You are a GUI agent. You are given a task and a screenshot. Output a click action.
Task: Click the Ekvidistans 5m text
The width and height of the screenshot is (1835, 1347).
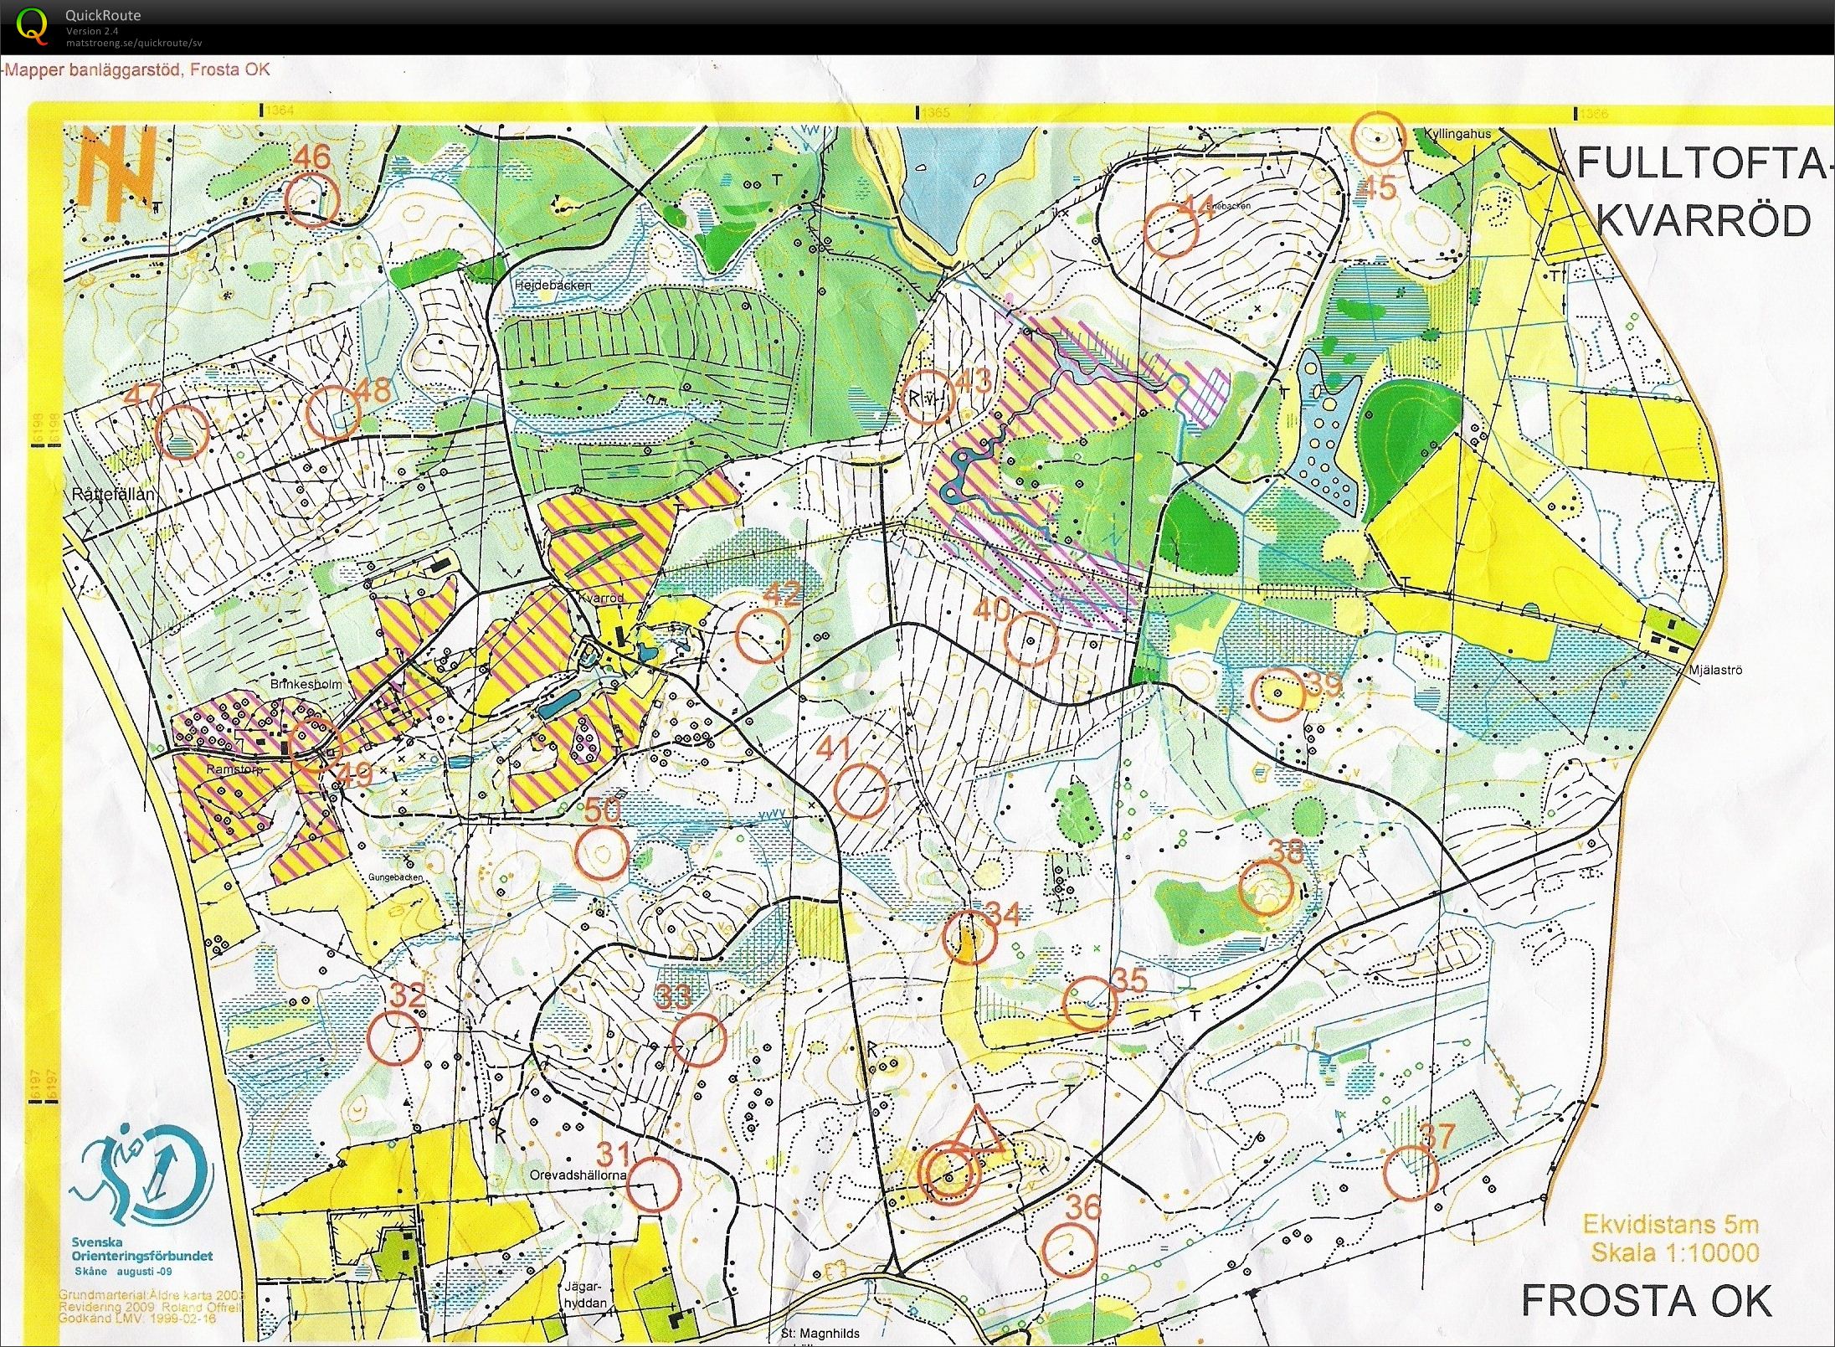tap(1670, 1224)
